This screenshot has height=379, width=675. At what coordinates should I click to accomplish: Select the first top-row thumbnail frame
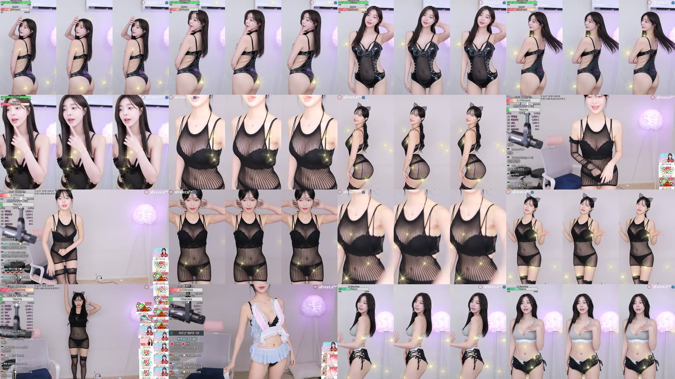(x=84, y=47)
